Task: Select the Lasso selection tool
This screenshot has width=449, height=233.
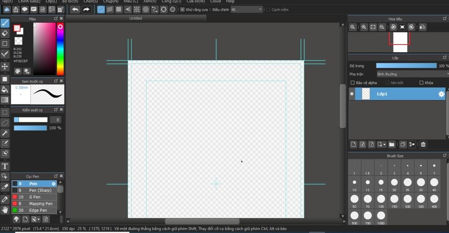Action: pos(5,123)
